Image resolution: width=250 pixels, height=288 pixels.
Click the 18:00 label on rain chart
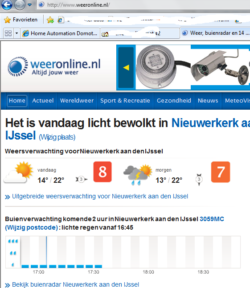pos(148,272)
